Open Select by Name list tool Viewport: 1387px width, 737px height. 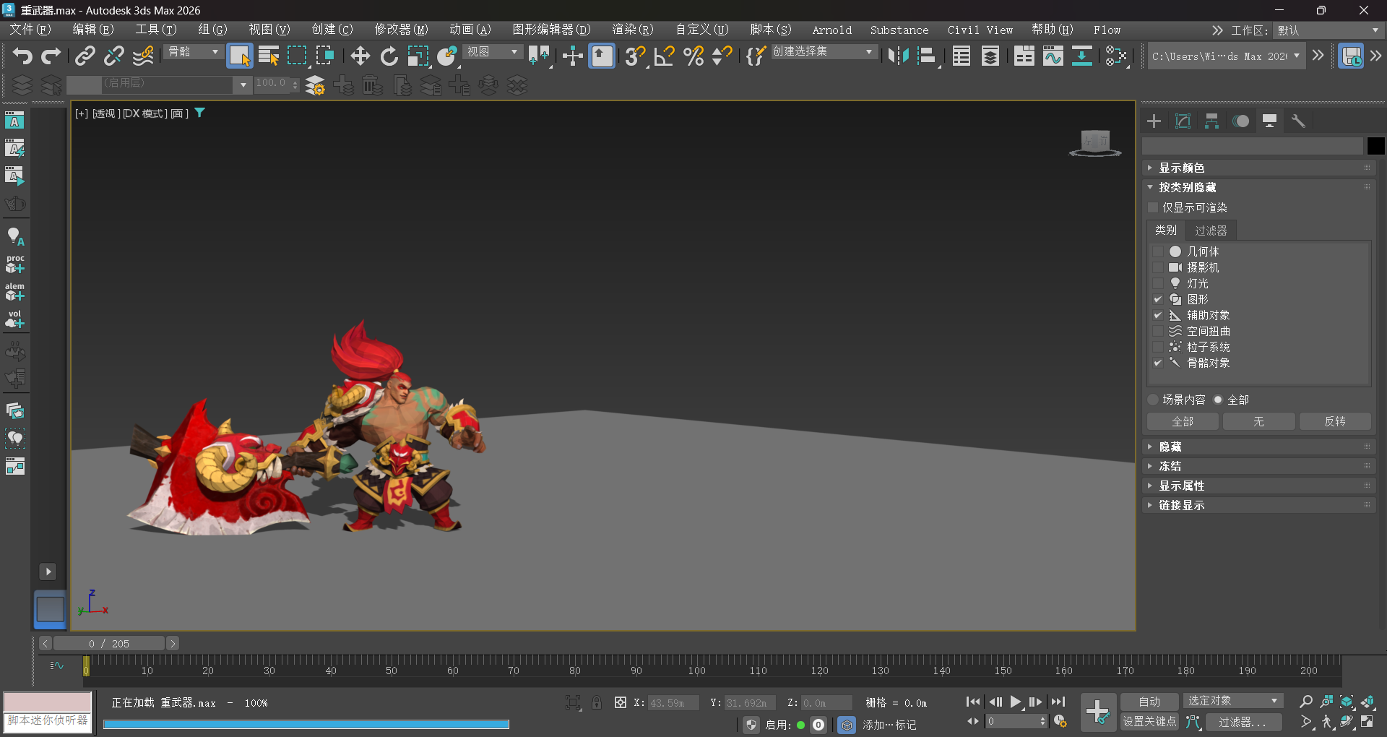point(269,56)
